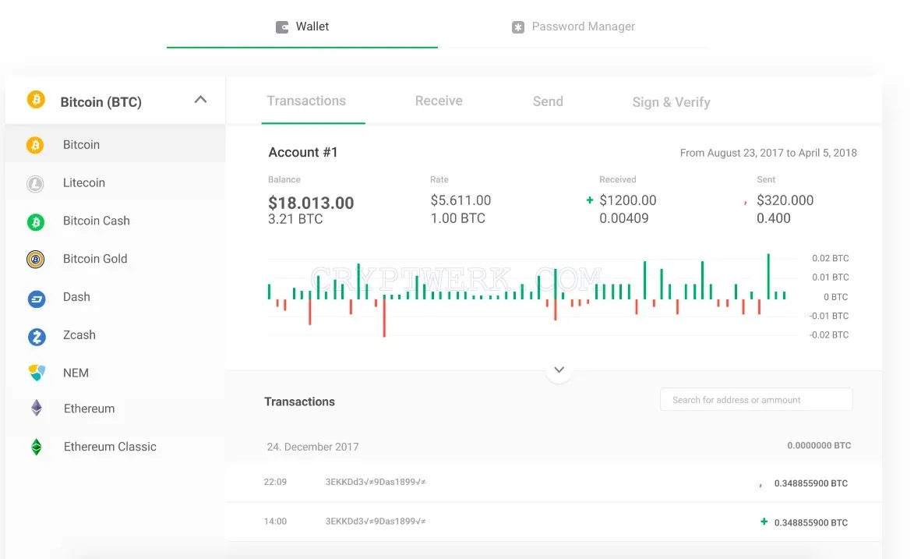Image resolution: width=914 pixels, height=559 pixels.
Task: Click the 14:00 transaction amount 0.348855900 BTC
Action: [x=811, y=523]
